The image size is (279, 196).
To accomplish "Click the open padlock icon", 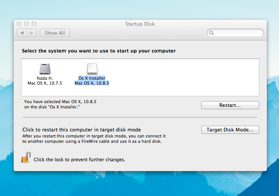I will [26, 157].
